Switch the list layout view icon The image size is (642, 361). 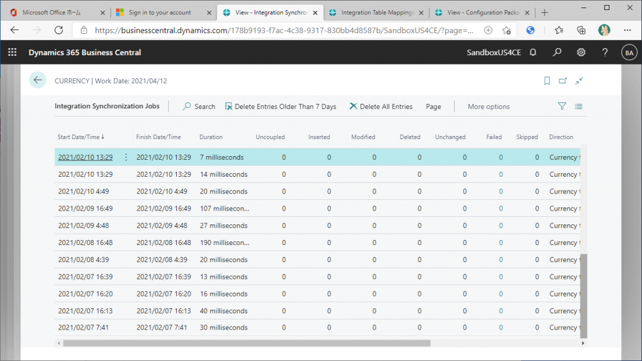tap(579, 107)
